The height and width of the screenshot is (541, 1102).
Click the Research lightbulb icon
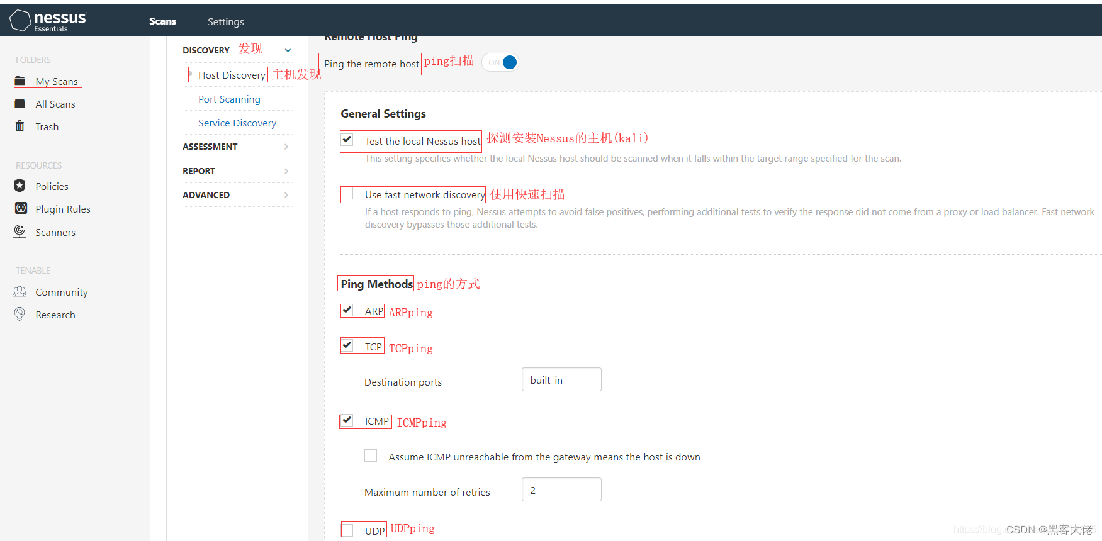pos(20,314)
